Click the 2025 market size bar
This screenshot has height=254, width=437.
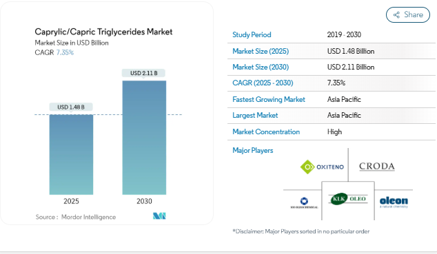click(72, 154)
